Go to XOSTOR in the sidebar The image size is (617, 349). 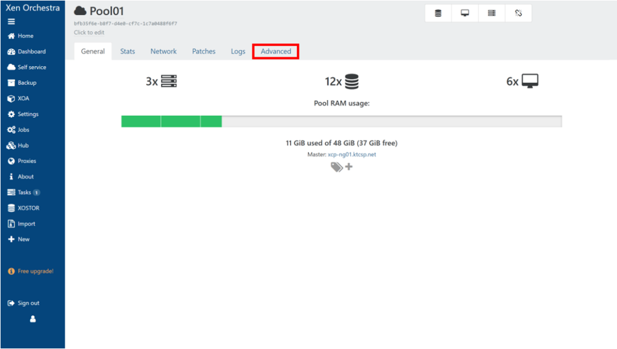point(28,209)
